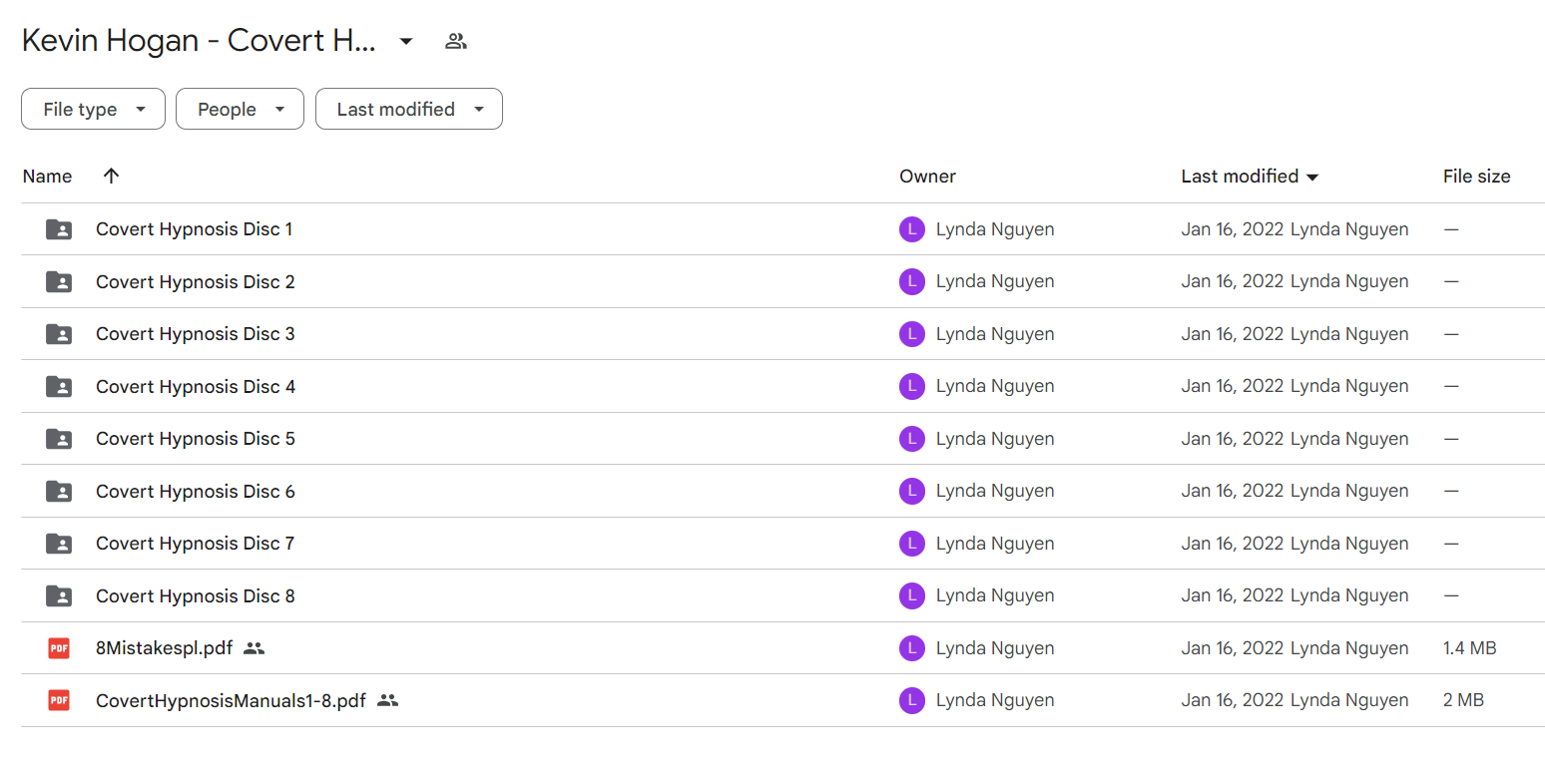
Task: Click Lynda Nguyen's avatar in Disc 2 row
Action: pos(912,281)
